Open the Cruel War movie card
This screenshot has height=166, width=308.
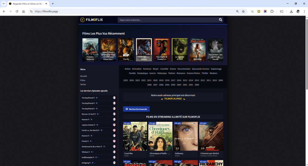[135, 140]
